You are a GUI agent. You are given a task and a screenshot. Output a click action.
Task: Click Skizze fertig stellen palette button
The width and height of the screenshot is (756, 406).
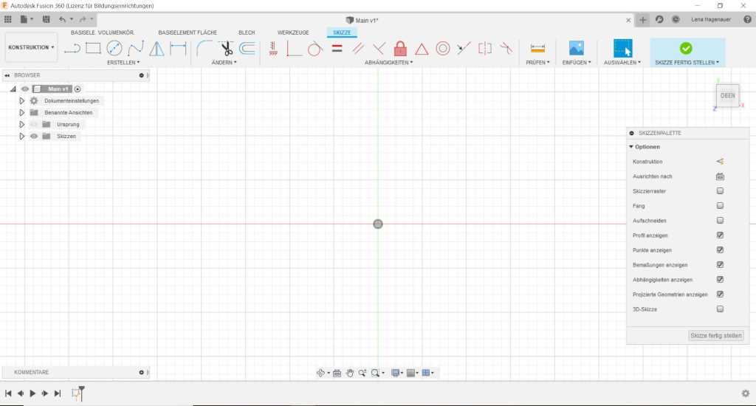point(716,336)
